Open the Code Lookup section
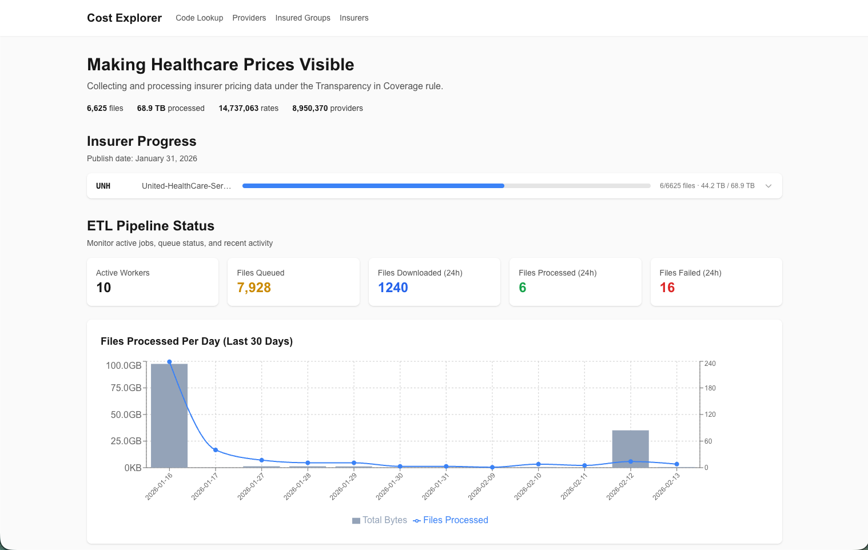Screen dimensions: 868x550 pos(199,18)
